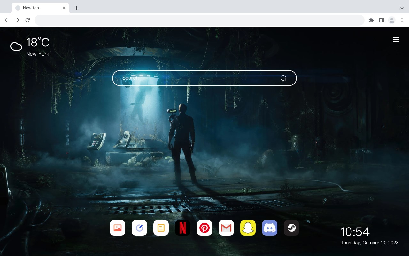
Task: Select the New tab tab
Action: click(x=40, y=8)
